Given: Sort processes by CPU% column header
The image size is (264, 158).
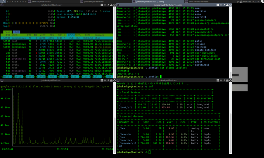Looking at the screenshot, I should (71, 35).
